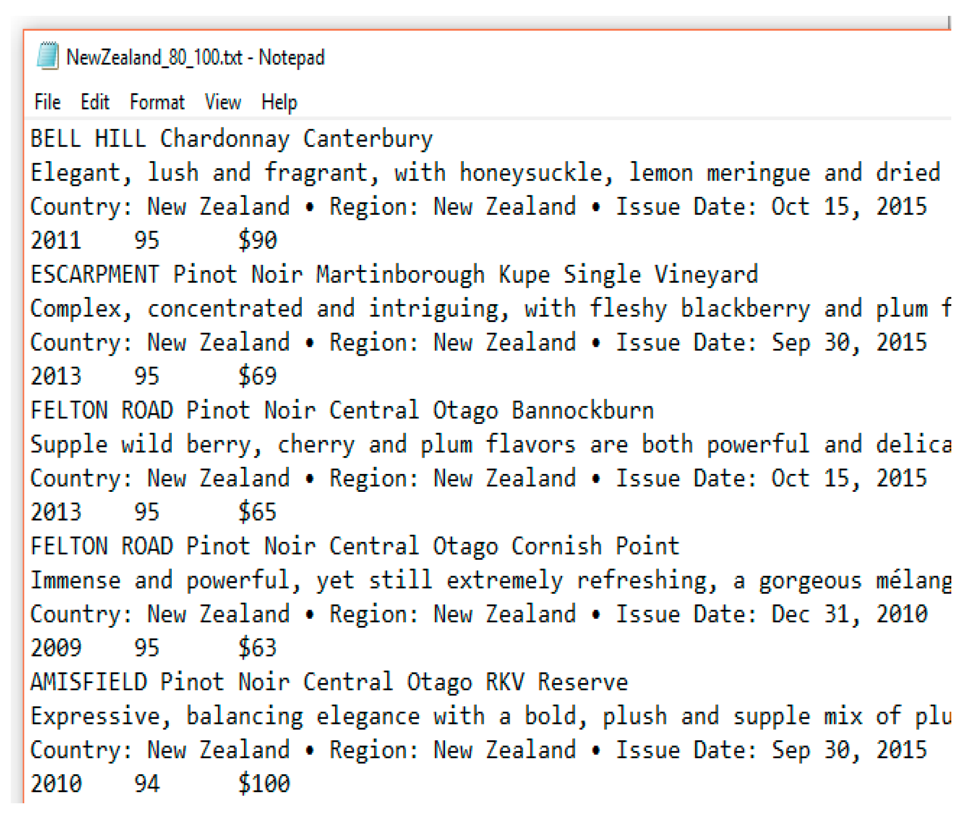The width and height of the screenshot is (960, 814).
Task: Click the line starting 'Immense and powerful'
Action: pyautogui.click(x=491, y=580)
